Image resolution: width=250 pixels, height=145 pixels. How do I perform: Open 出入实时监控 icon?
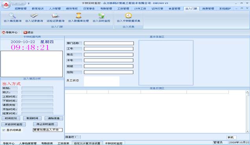[x=101, y=16]
